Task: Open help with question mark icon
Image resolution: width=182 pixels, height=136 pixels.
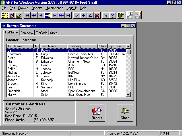Action: (x=112, y=16)
